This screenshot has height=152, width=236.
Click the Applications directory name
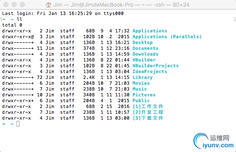pyautogui.click(x=150, y=31)
